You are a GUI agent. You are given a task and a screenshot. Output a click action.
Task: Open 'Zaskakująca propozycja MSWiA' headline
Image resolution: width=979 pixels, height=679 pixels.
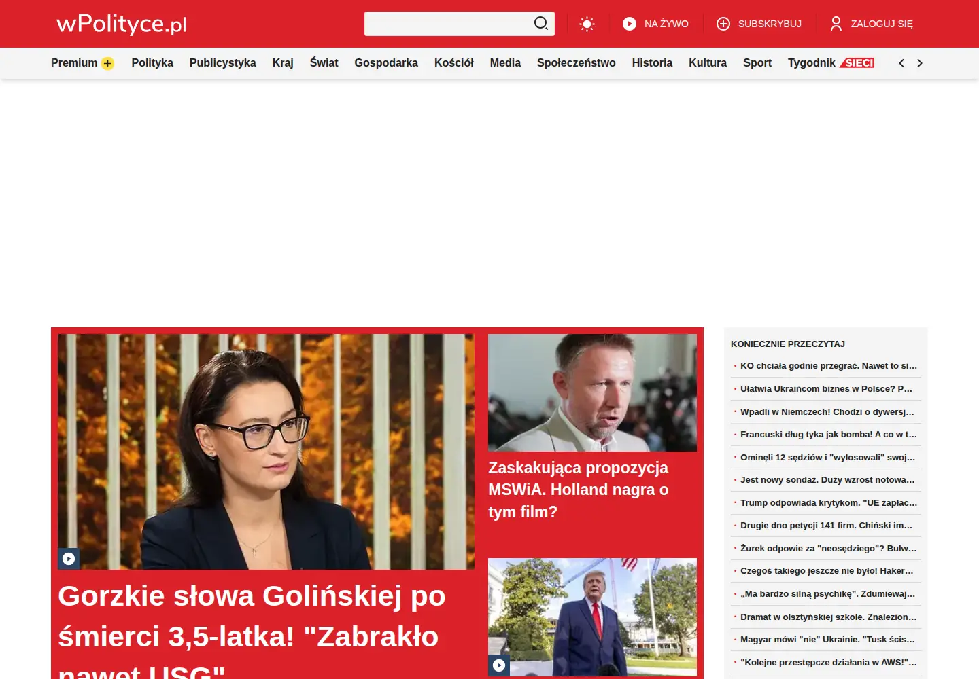(579, 490)
